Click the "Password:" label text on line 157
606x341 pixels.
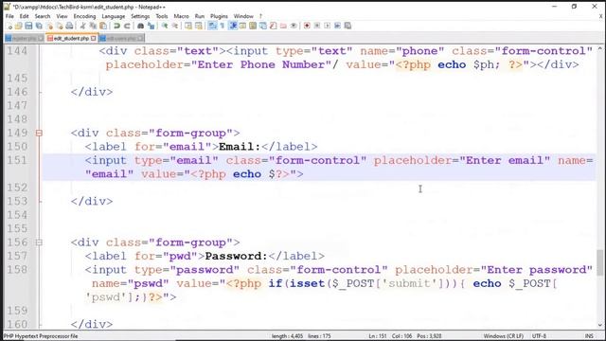point(236,256)
